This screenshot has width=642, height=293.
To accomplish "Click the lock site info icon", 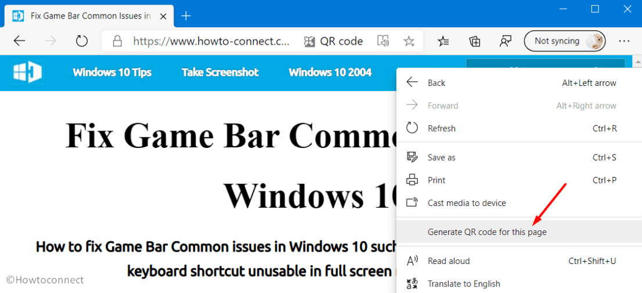I will pos(117,41).
